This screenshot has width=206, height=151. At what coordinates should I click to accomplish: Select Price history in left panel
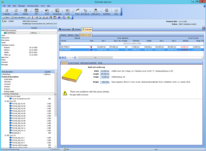click(x=5, y=40)
